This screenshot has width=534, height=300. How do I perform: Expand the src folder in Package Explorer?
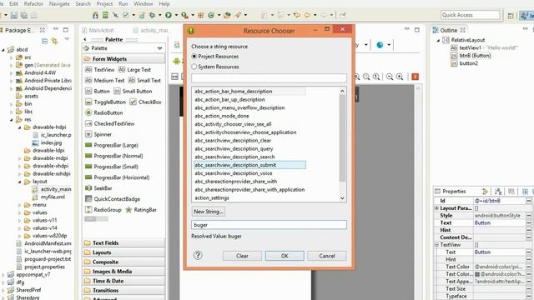11,57
